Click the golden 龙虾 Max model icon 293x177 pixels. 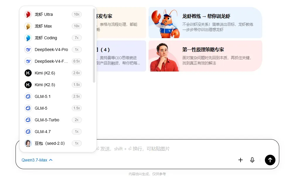tap(28, 26)
